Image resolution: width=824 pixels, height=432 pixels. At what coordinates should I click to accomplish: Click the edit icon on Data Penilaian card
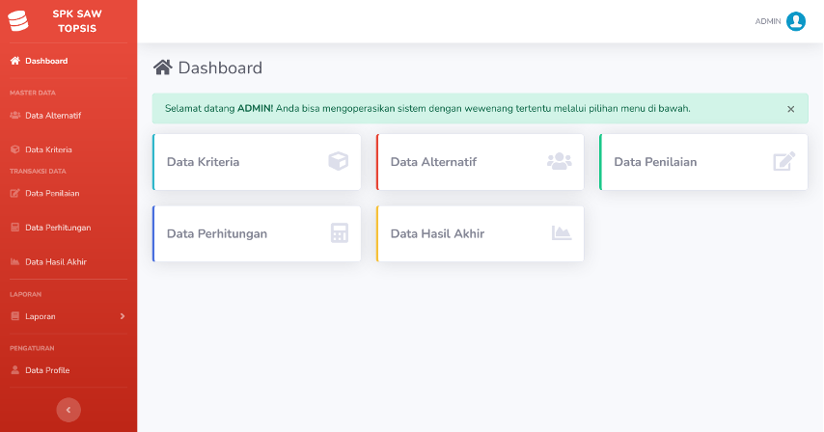(x=784, y=161)
